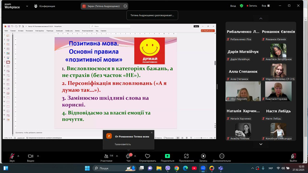Open the Чат chat panel
The height and width of the screenshot is (173, 308).
click(x=128, y=158)
